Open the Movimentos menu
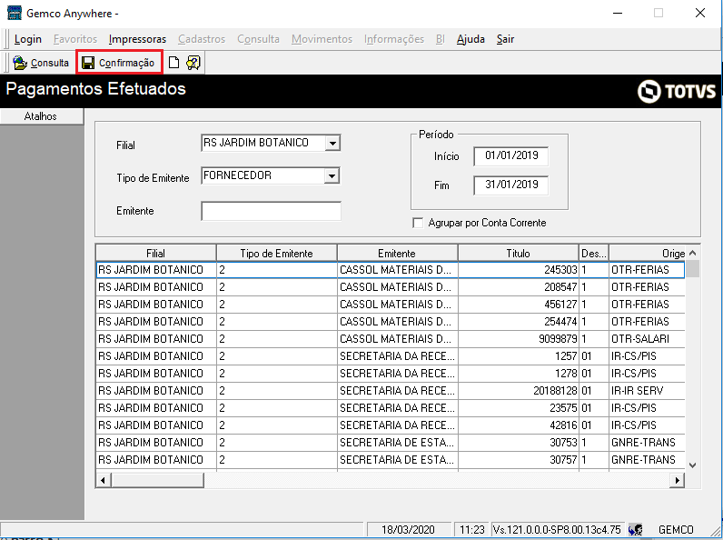This screenshot has width=723, height=540. pos(322,39)
